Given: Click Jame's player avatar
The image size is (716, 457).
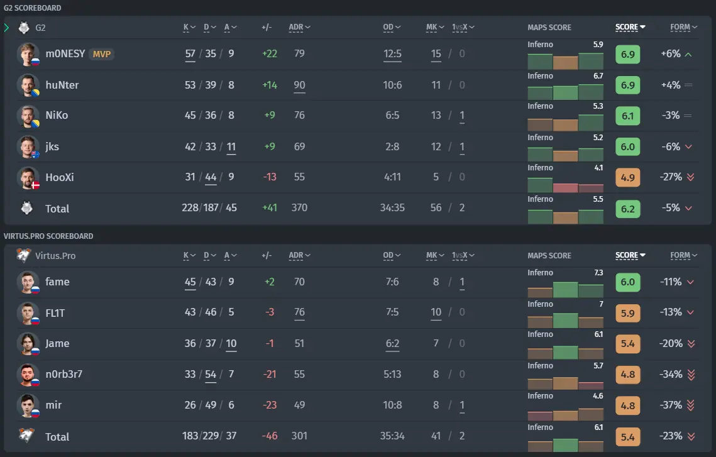Looking at the screenshot, I should (x=28, y=344).
